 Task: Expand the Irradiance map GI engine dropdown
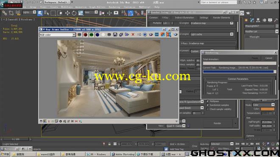pyautogui.click(x=212, y=23)
